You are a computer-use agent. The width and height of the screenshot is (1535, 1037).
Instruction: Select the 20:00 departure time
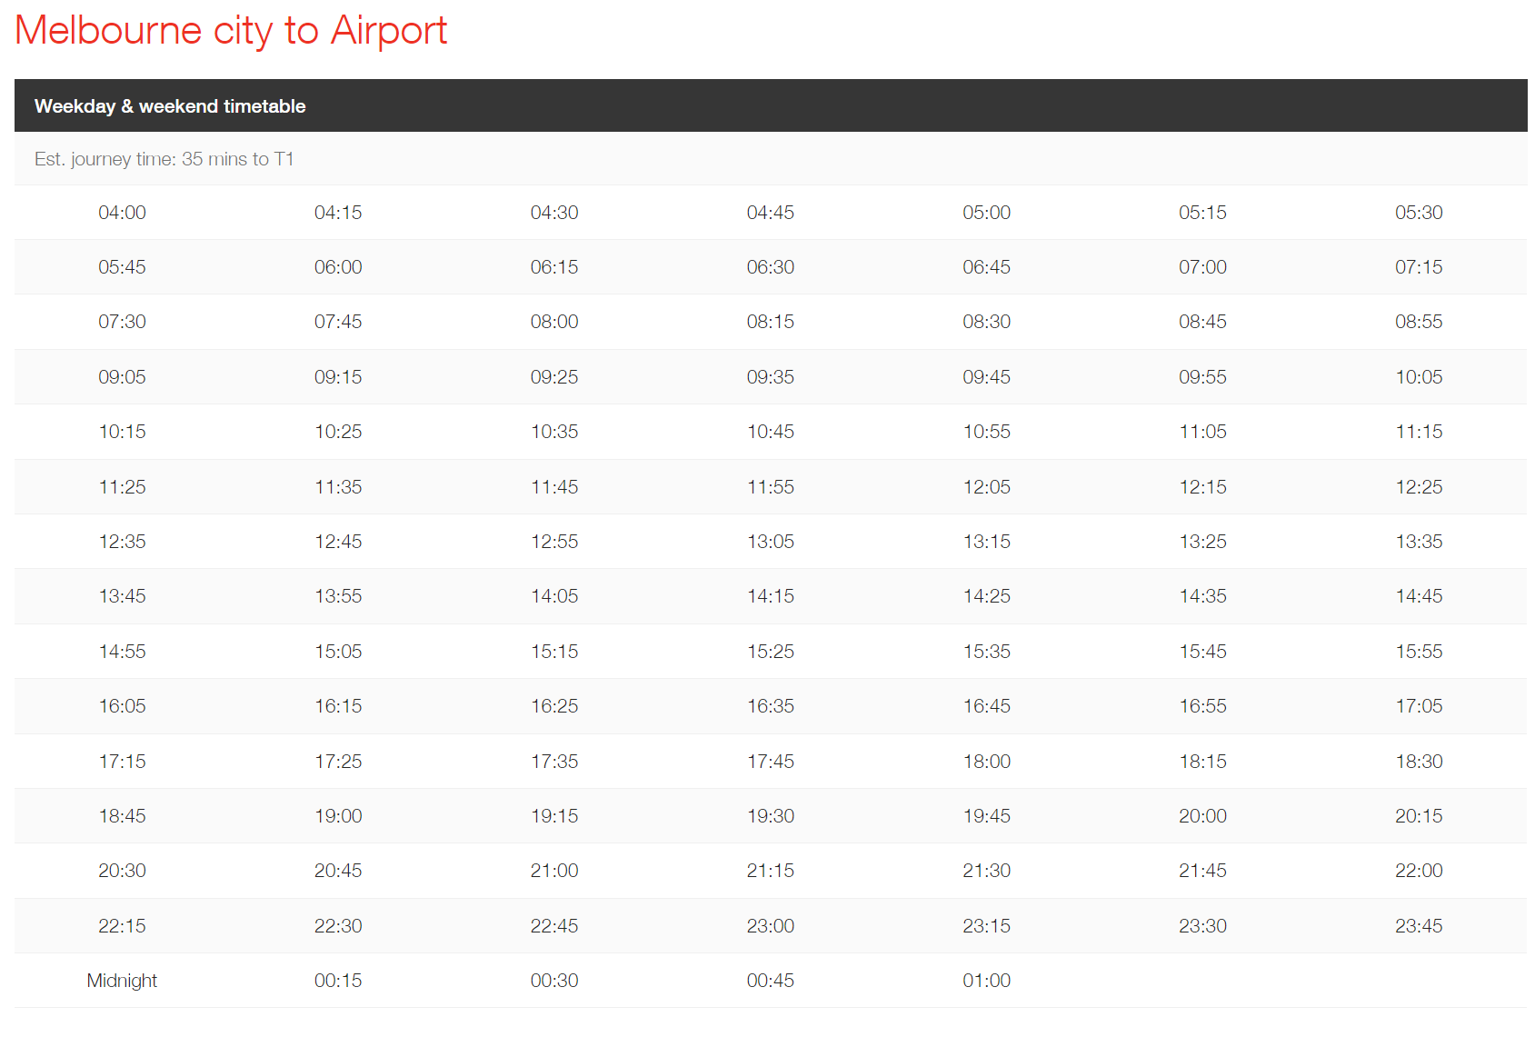click(x=1202, y=816)
